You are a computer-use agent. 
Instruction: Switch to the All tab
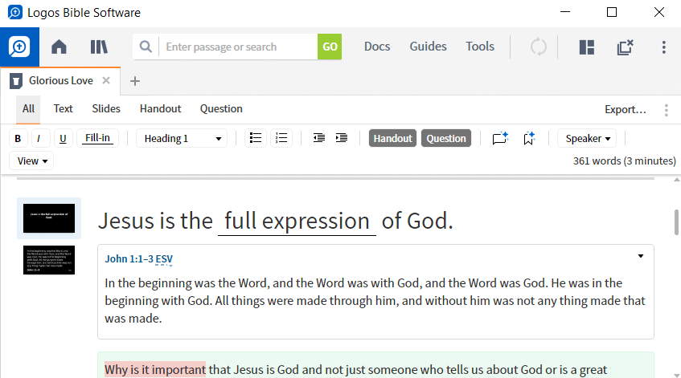tap(28, 109)
